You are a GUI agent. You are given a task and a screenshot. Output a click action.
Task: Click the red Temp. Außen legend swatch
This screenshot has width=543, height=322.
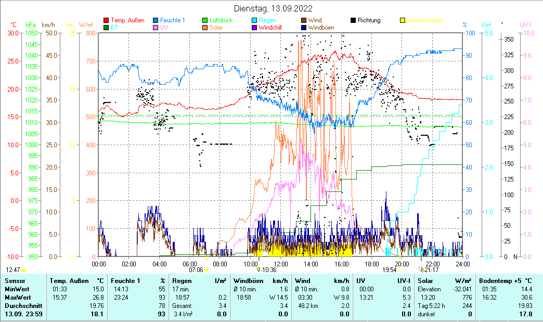(107, 21)
